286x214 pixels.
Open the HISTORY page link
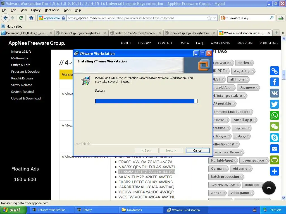[x=144, y=43]
